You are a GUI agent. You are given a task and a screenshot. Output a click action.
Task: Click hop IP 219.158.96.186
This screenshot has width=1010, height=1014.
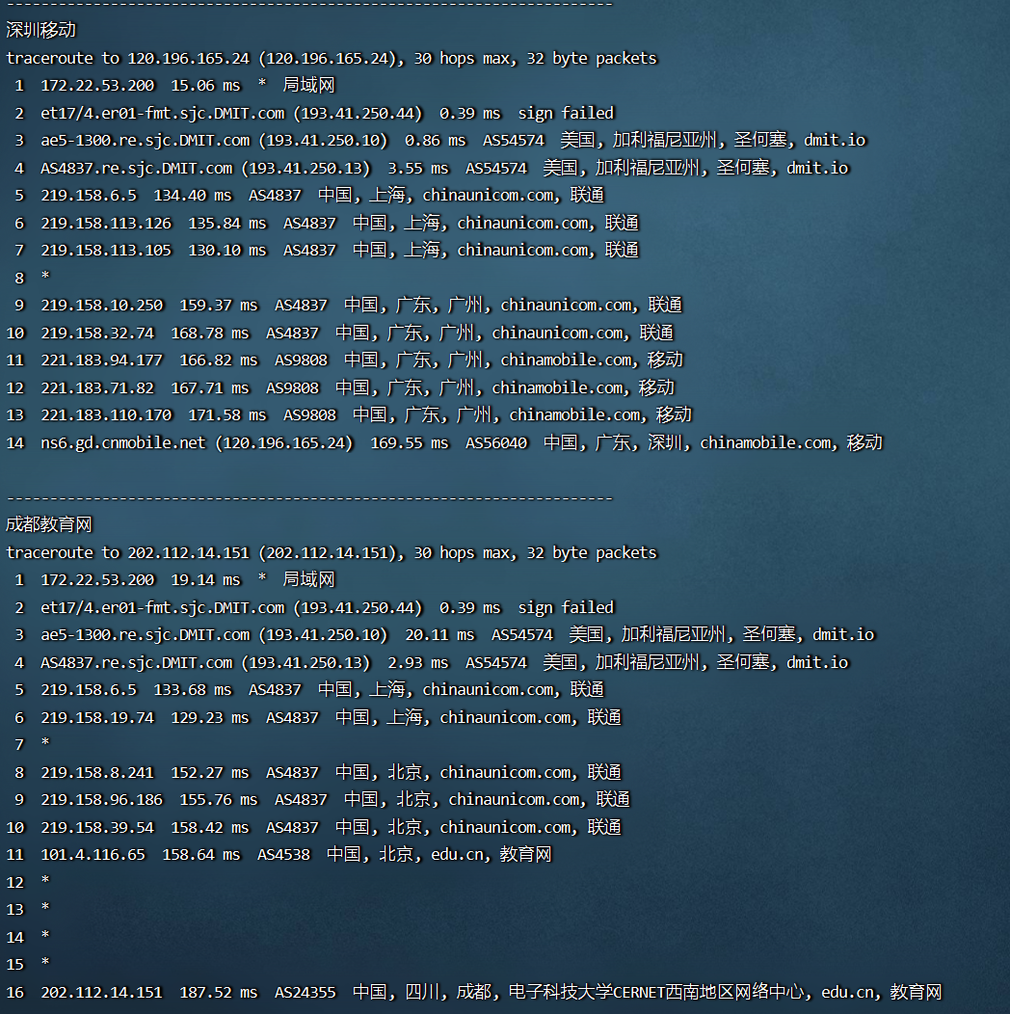click(x=102, y=799)
